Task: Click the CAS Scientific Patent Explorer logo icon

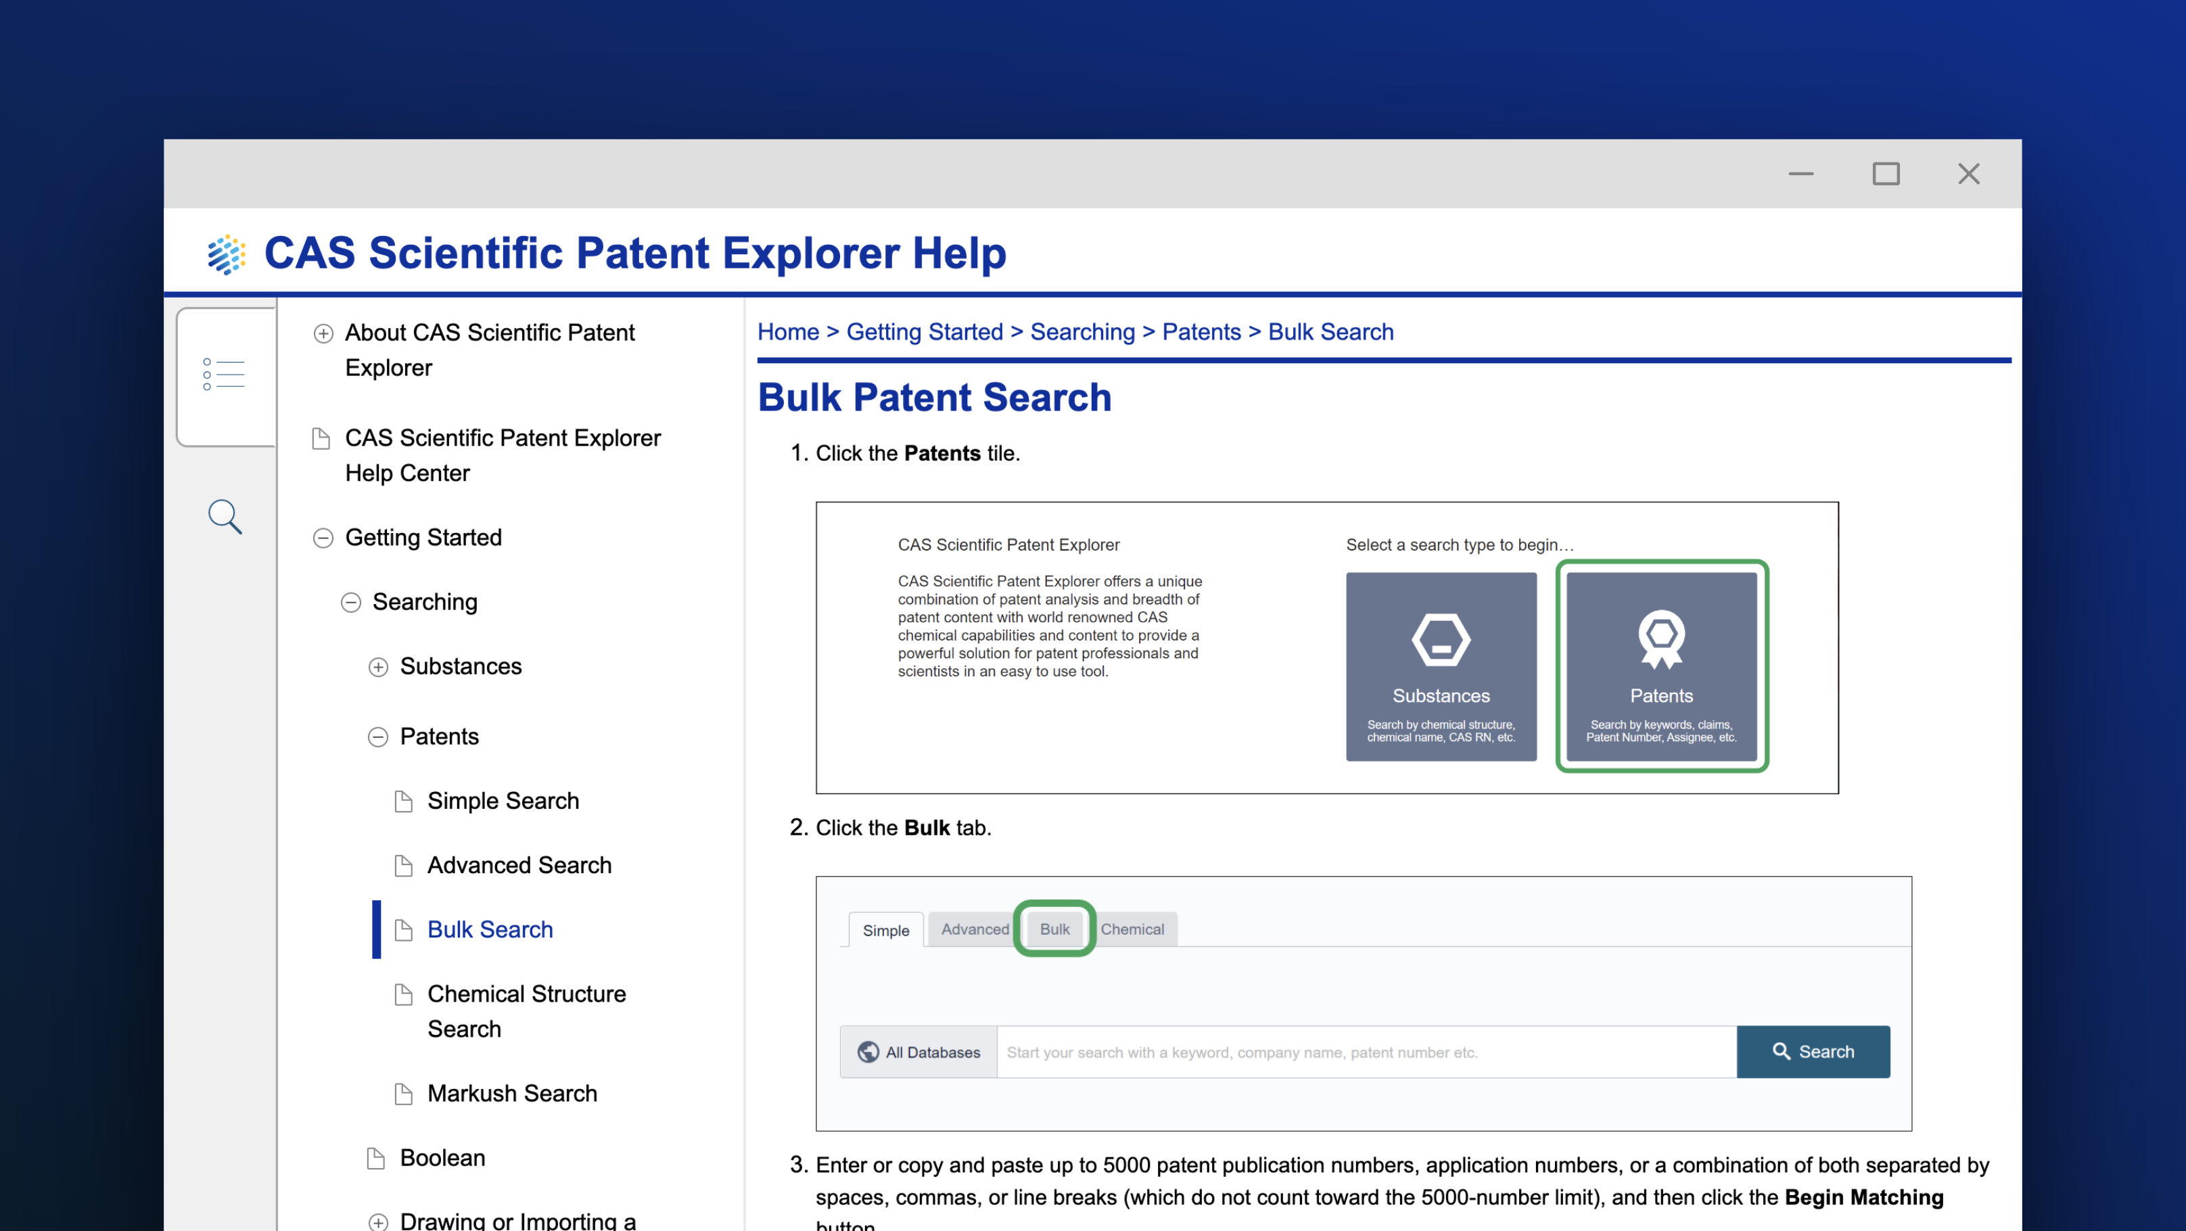Action: point(225,252)
